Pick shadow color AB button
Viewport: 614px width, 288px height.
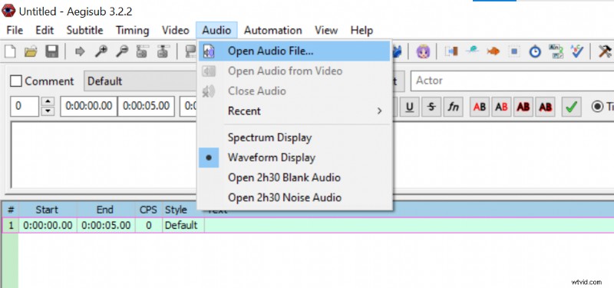(546, 107)
